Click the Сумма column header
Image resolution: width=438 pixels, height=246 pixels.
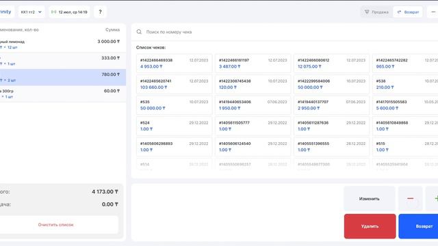[112, 29]
